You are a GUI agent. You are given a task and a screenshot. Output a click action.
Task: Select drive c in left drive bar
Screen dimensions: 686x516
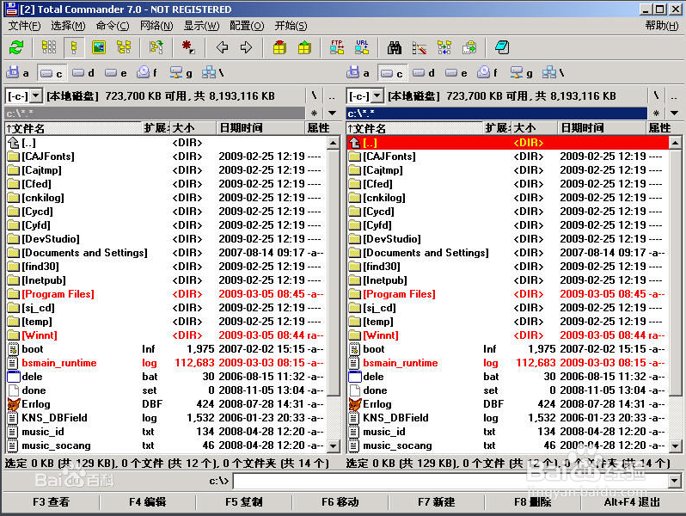[x=51, y=72]
